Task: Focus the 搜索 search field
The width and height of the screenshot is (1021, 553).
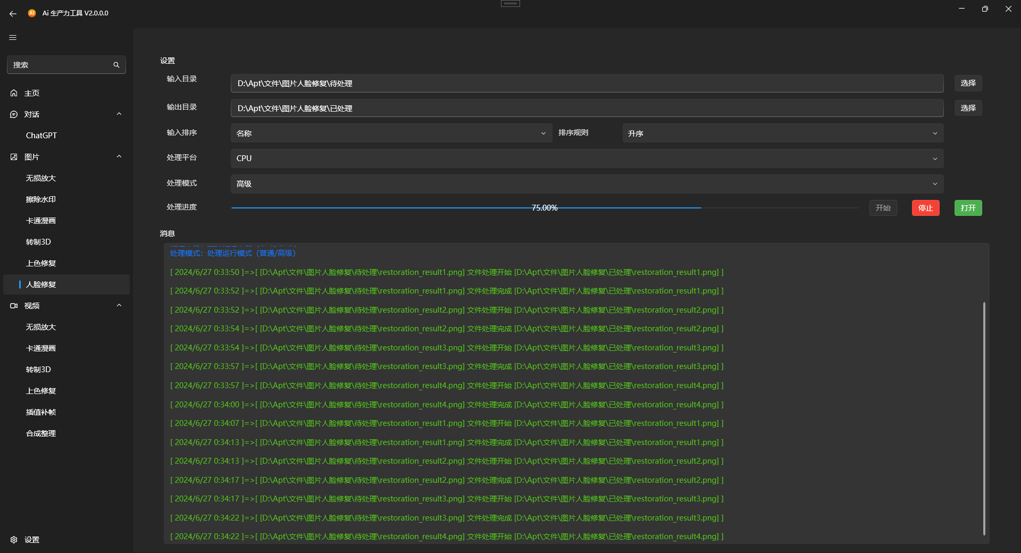Action: point(66,65)
